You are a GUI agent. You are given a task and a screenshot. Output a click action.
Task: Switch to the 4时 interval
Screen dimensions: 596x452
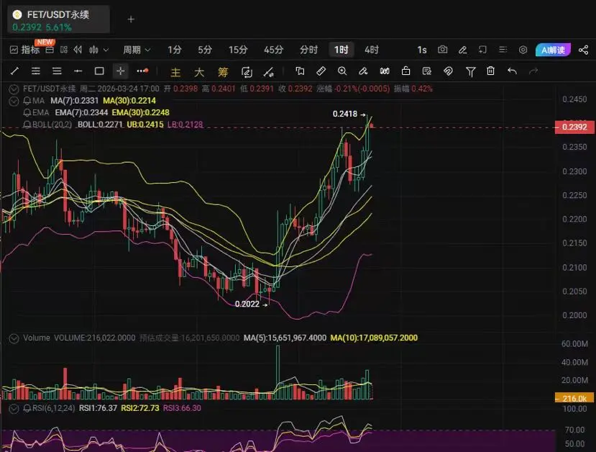point(372,50)
